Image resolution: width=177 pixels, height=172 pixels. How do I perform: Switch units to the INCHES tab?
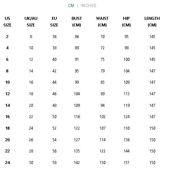tap(88, 5)
